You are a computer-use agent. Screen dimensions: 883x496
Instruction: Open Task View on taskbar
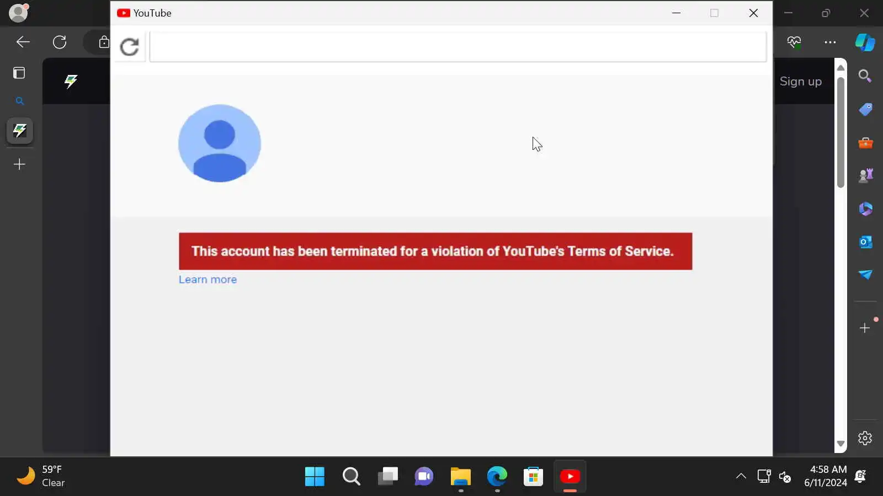387,476
